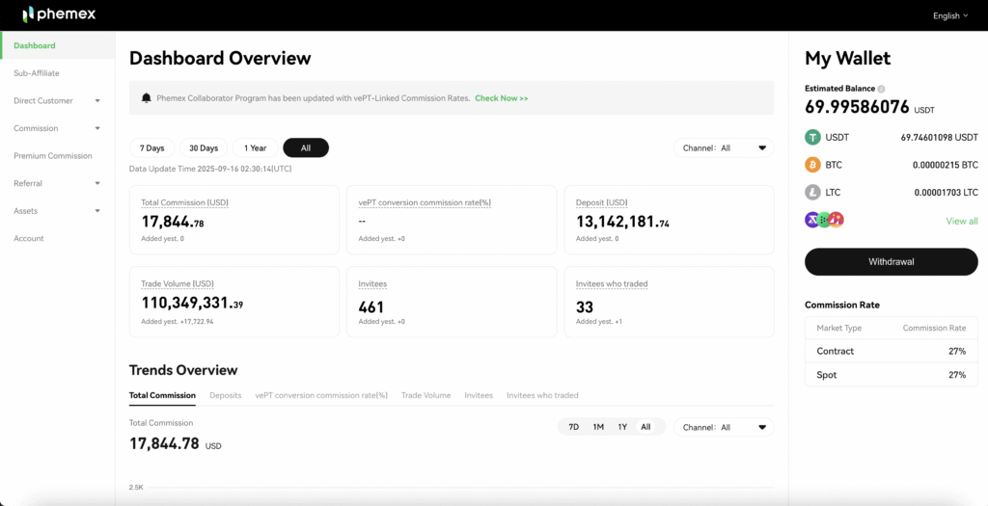Image resolution: width=988 pixels, height=506 pixels.
Task: Click the stacked coin icons cluster
Action: pyautogui.click(x=824, y=220)
